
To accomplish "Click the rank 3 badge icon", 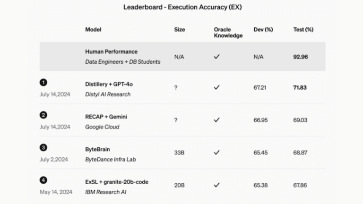I will (43, 147).
